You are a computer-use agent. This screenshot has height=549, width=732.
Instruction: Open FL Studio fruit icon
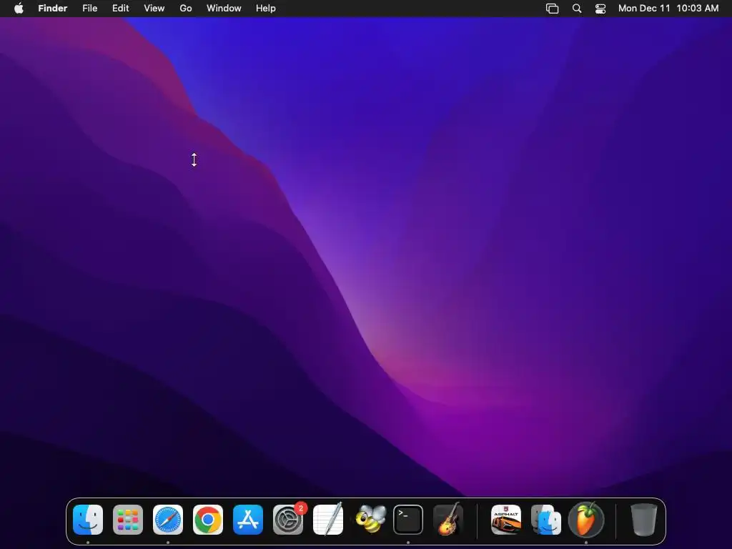[586, 519]
